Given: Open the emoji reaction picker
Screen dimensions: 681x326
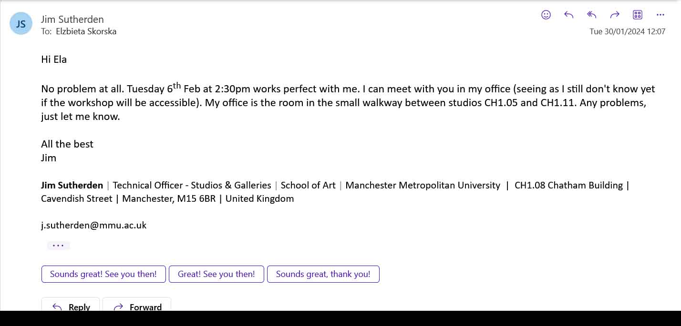Looking at the screenshot, I should 546,15.
